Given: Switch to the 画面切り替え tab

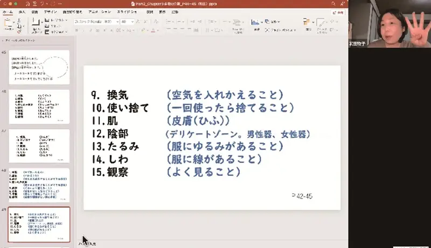Looking at the screenshot, I should 72,12.
